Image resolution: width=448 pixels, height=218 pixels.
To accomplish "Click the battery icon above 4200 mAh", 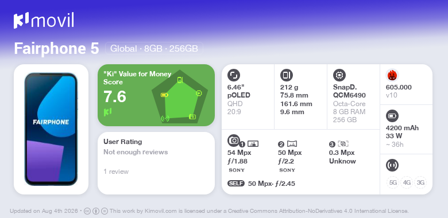I will pos(392,116).
